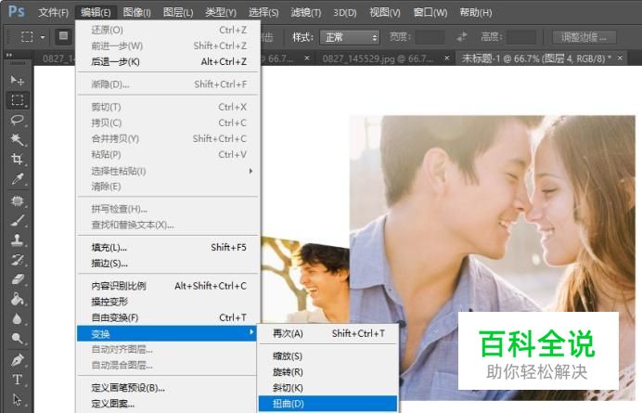This screenshot has width=642, height=413.
Task: Select the Blur tool
Action: pos(18,318)
